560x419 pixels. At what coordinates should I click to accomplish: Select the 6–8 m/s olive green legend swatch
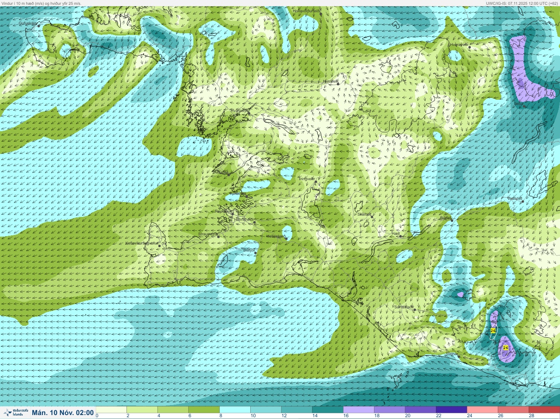204,410
